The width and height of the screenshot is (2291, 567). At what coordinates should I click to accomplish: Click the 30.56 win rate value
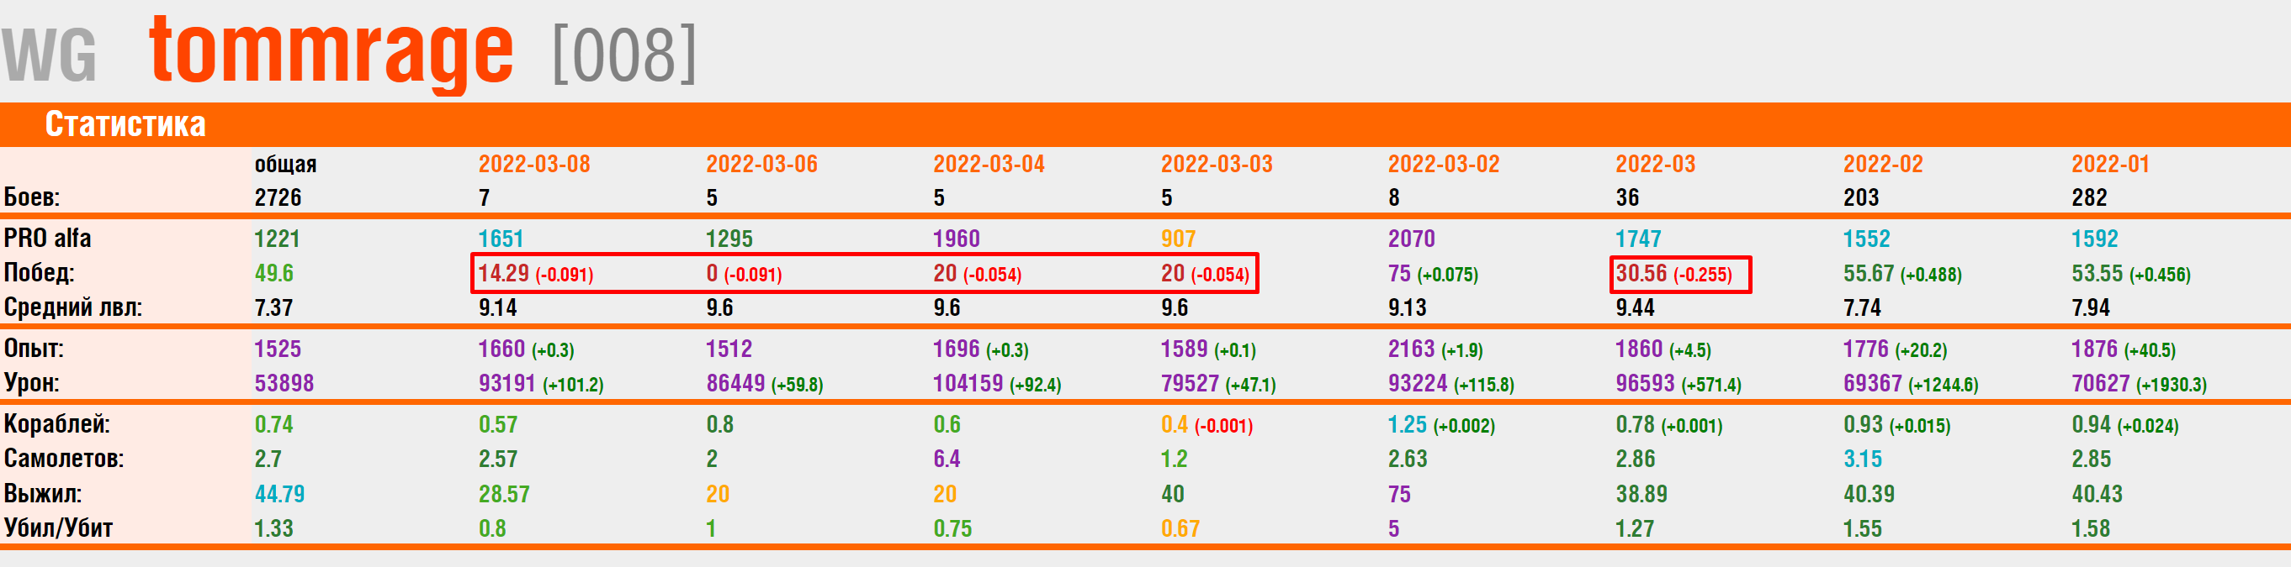(1641, 273)
